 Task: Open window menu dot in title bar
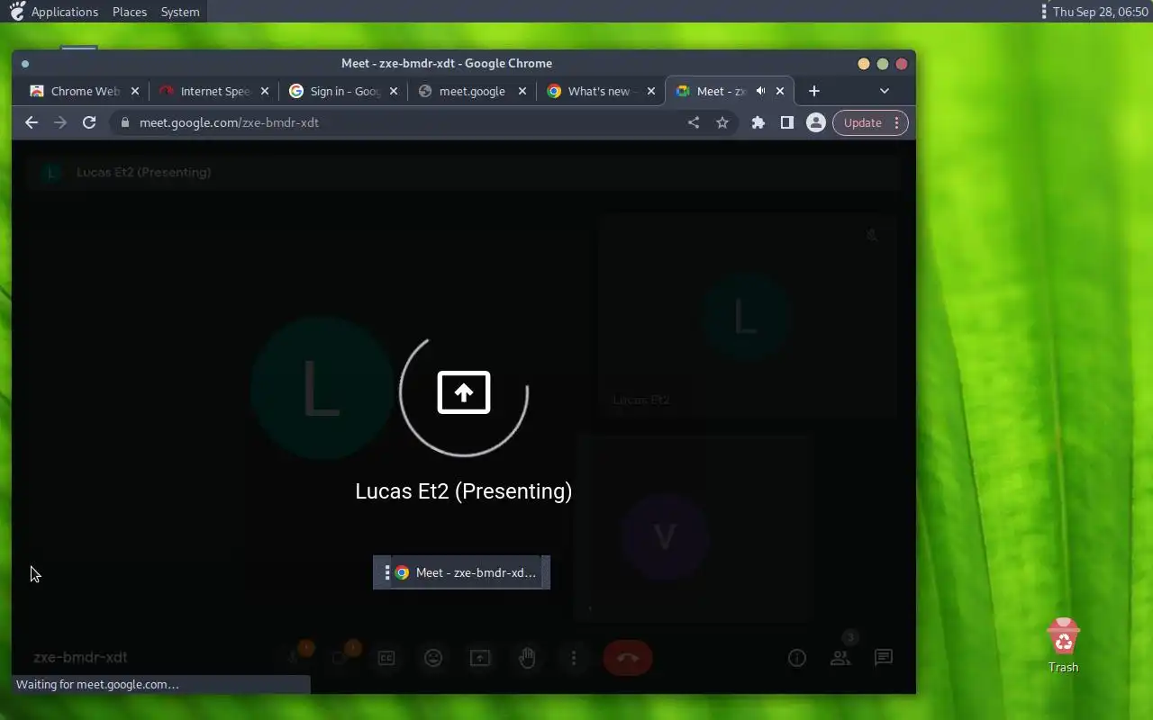coord(25,63)
